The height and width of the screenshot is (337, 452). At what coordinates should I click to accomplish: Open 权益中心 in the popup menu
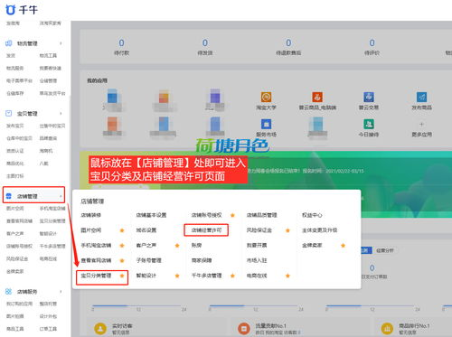tap(312, 215)
